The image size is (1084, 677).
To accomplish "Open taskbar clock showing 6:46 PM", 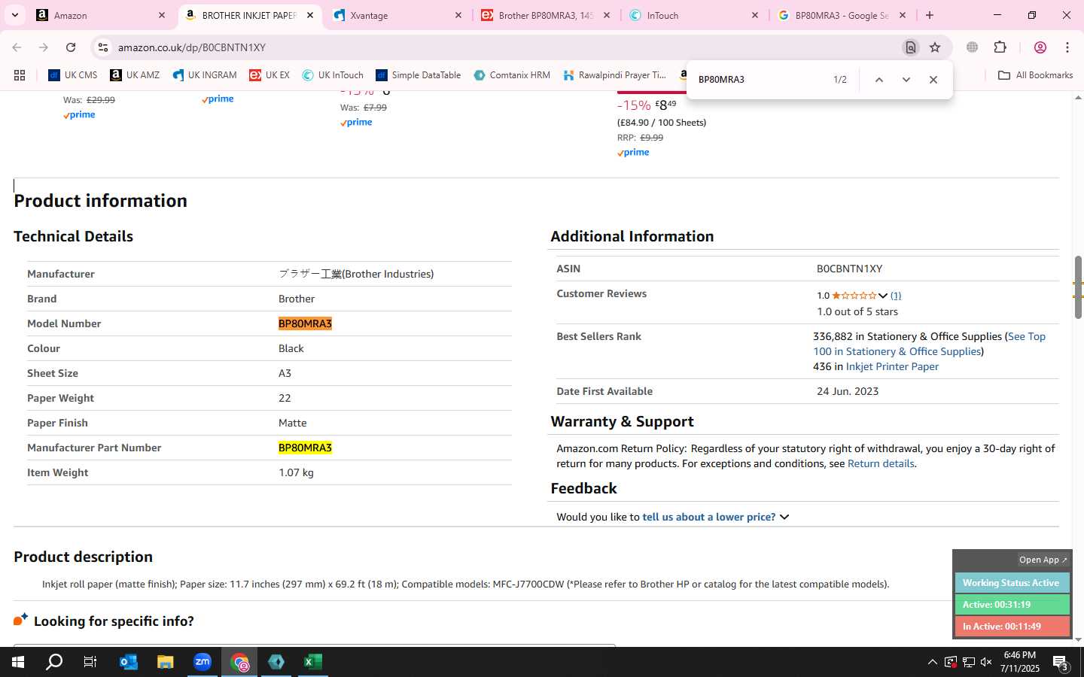I will point(1019,662).
